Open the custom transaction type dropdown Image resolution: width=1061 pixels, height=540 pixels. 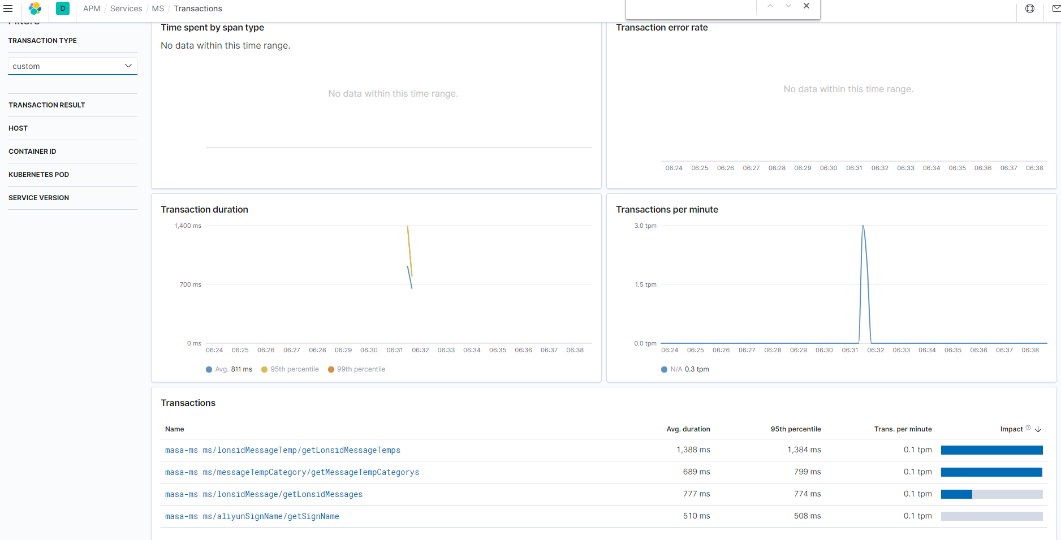click(x=72, y=66)
